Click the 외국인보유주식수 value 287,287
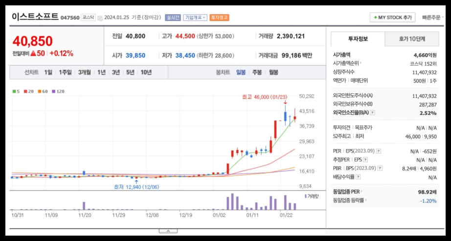 (x=428, y=105)
